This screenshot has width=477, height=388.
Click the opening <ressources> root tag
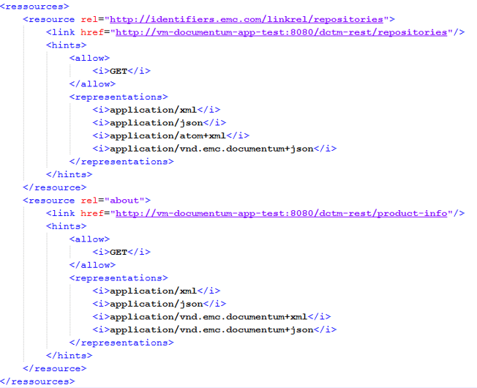pyautogui.click(x=34, y=7)
